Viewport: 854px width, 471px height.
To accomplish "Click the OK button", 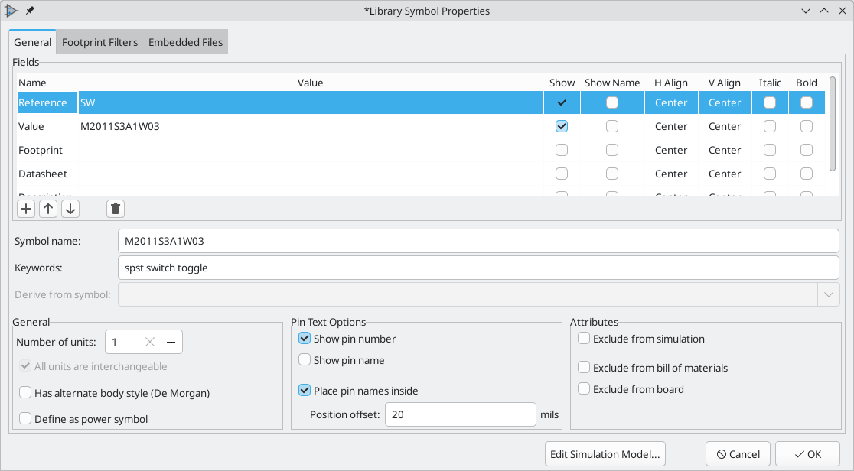I will click(808, 454).
